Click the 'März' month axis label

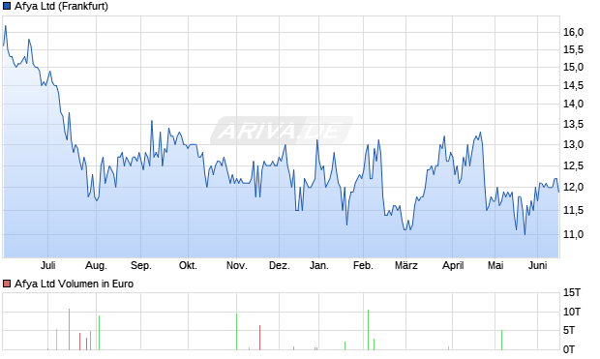406,265
